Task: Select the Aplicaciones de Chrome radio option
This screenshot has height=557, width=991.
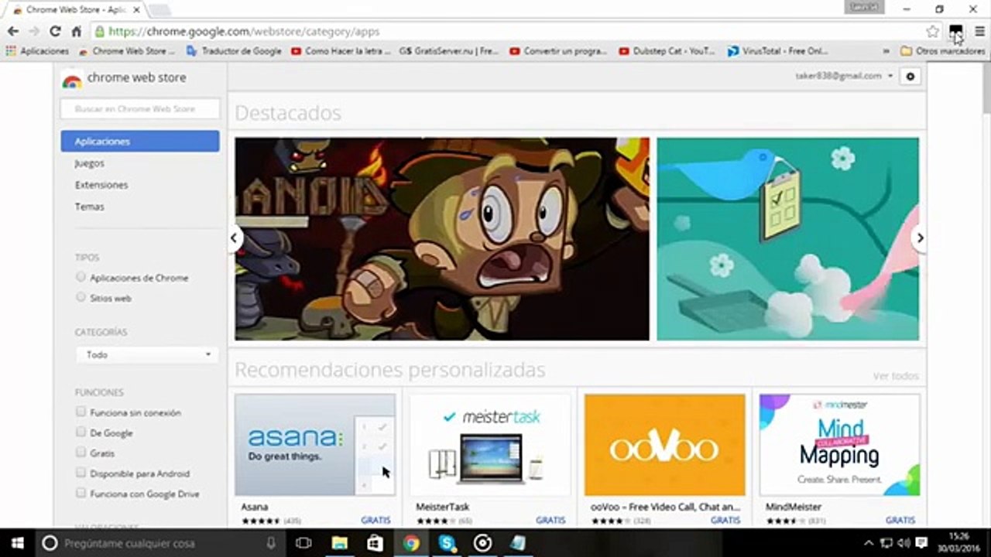Action: [x=81, y=277]
